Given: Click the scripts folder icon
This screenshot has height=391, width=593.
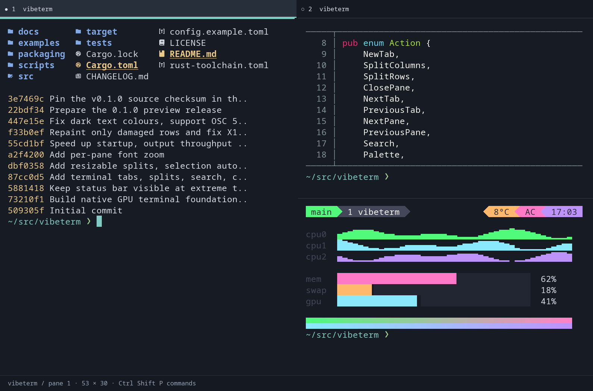Looking at the screenshot, I should coord(10,65).
